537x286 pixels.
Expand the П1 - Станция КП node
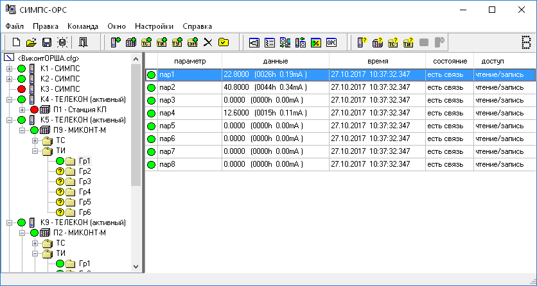pyautogui.click(x=22, y=110)
